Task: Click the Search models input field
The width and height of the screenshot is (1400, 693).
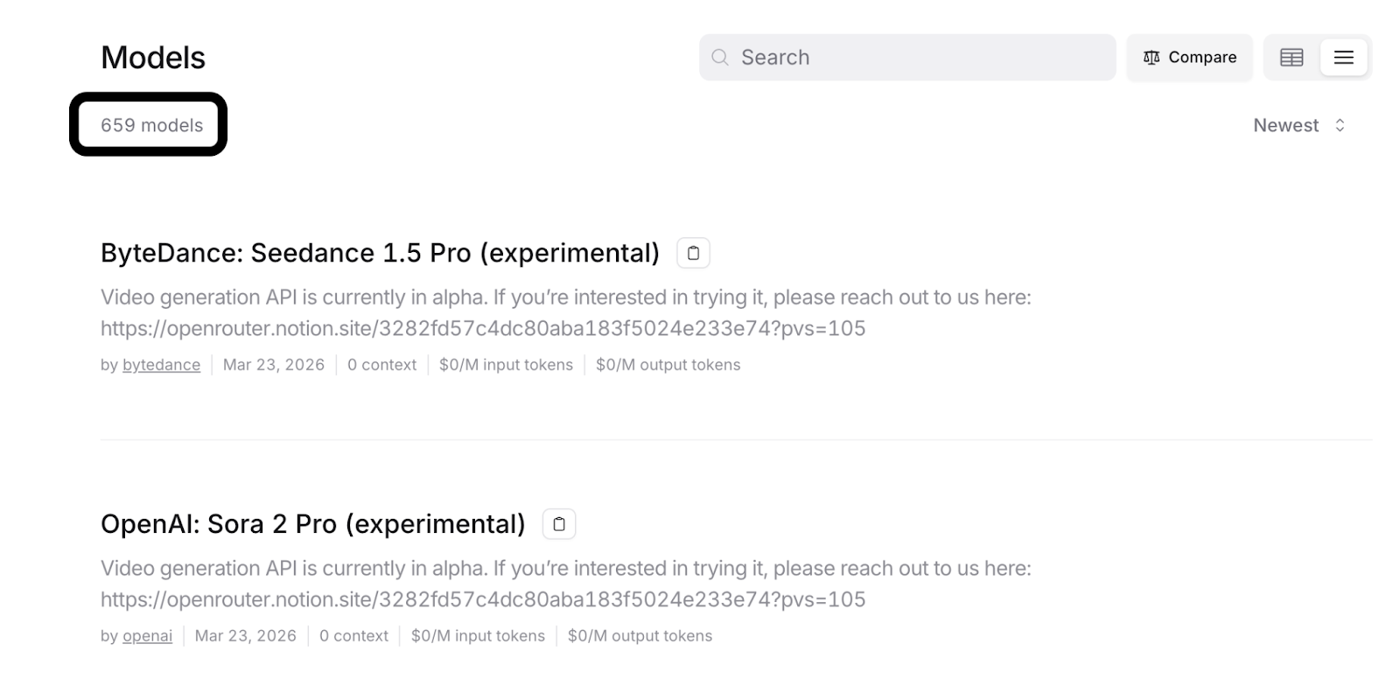Action: click(906, 58)
